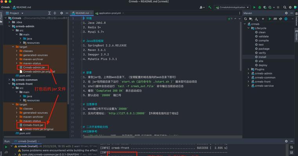Screen dimensions: 298x156
Task: Toggle Skip Tests mode in Maven toolbar
Action: pyautogui.click(x=286, y=19)
